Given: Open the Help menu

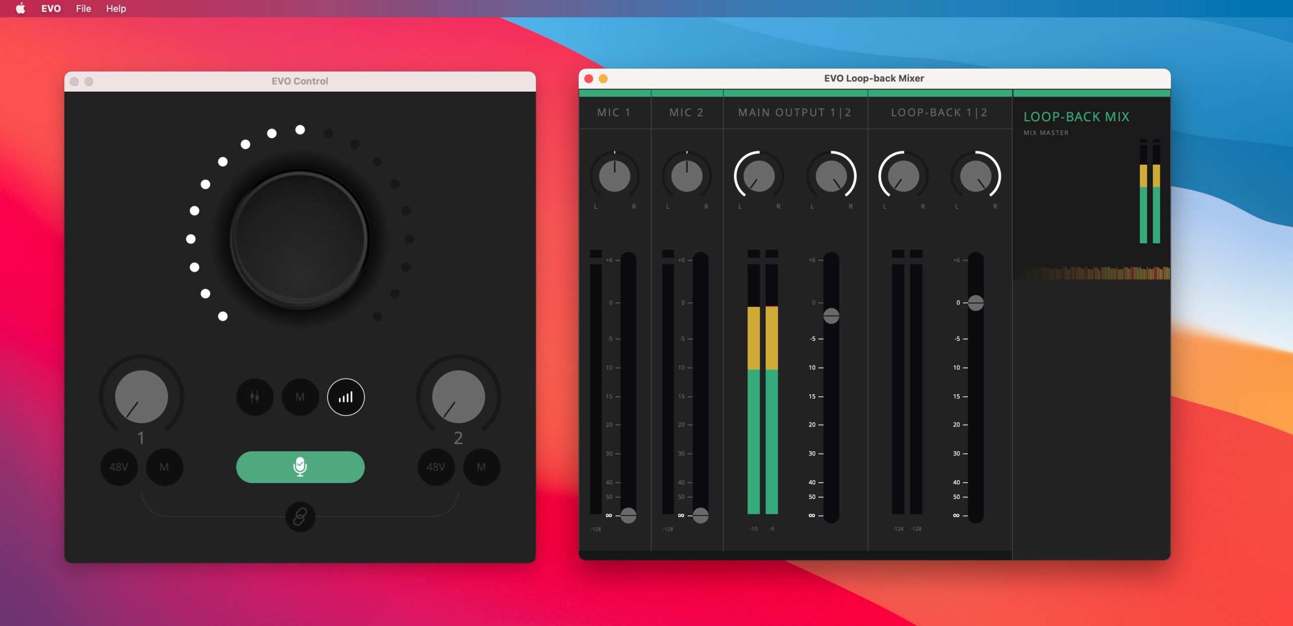Looking at the screenshot, I should (x=116, y=9).
